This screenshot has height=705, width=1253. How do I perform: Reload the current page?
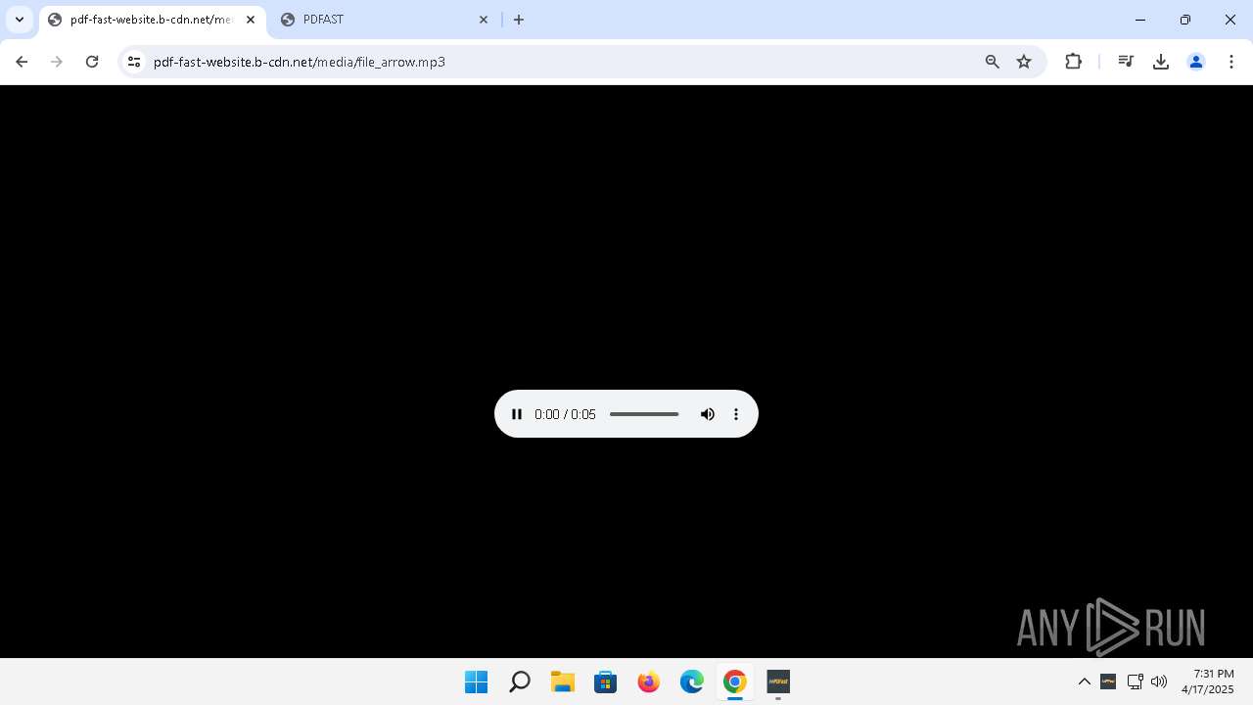point(92,62)
